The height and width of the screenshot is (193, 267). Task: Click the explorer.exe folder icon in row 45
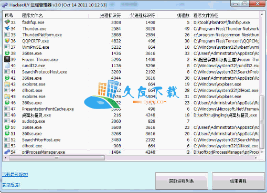tap(7, 97)
